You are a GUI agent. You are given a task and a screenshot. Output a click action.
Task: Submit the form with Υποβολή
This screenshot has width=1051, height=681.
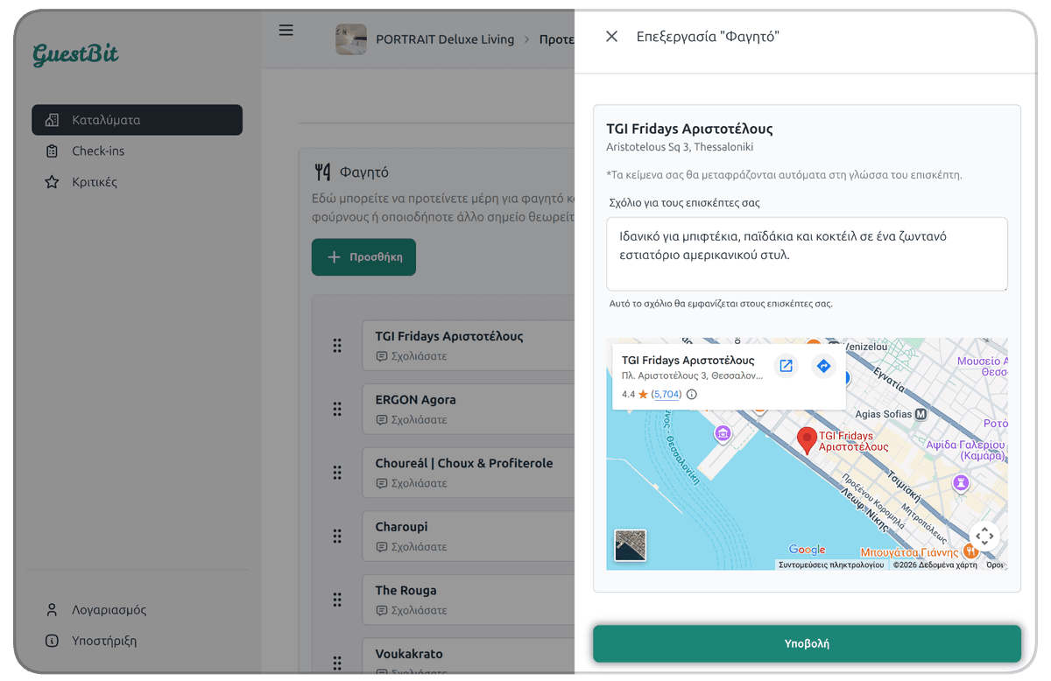806,642
